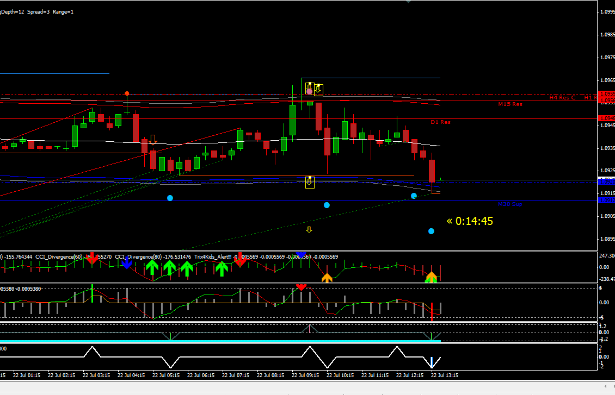Select the H4 Res C resistance label
Image resolution: width=615 pixels, height=395 pixels.
[562, 97]
